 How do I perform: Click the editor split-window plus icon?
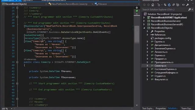click(x=137, y=8)
